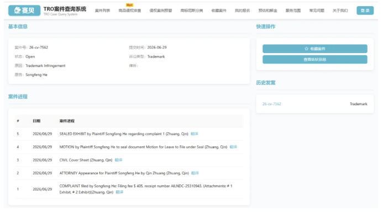Go to 关于我们 in navigation
The width and height of the screenshot is (388, 212).
point(340,11)
